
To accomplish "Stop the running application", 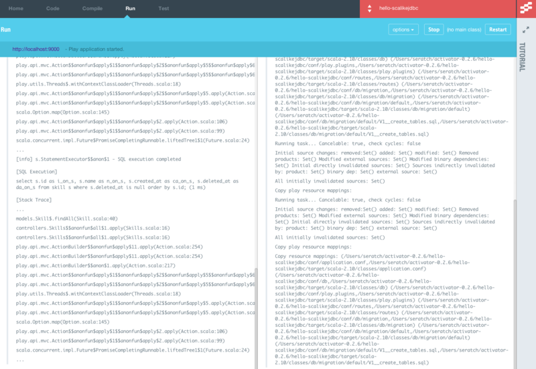I will (433, 29).
